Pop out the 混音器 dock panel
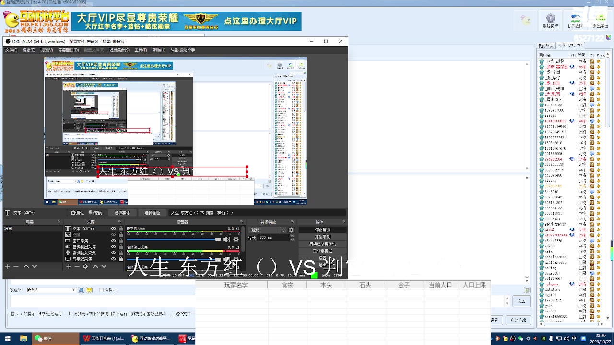Viewport: 614px width, 345px height. (242, 222)
